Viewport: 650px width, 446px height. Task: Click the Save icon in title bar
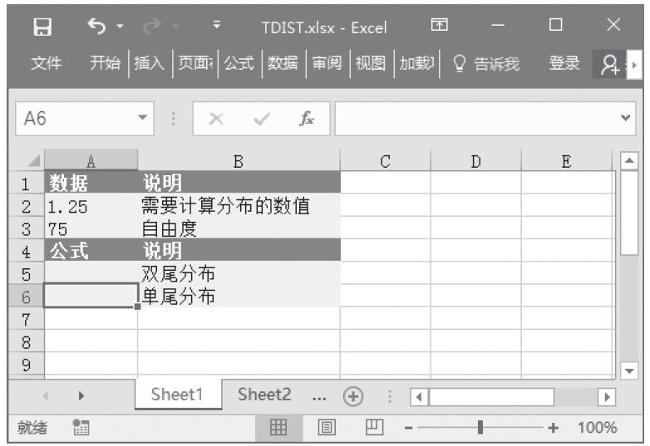pos(39,27)
